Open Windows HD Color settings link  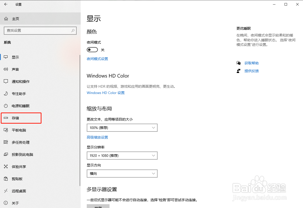point(106,93)
